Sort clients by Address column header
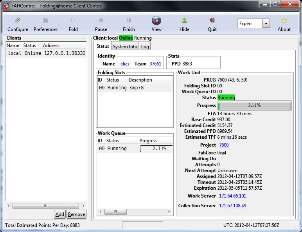 pos(64,45)
